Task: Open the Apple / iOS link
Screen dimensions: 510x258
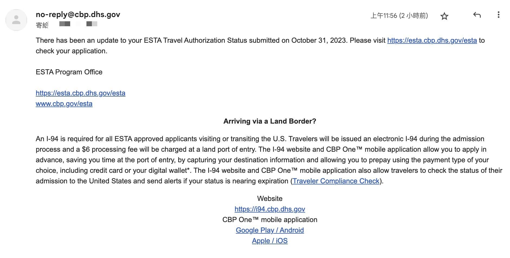Action: (x=270, y=241)
